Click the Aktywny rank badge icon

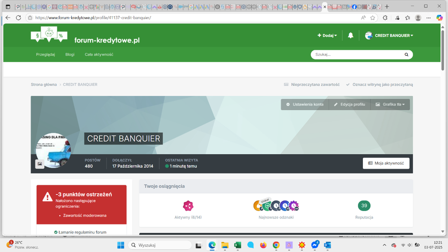point(188,206)
